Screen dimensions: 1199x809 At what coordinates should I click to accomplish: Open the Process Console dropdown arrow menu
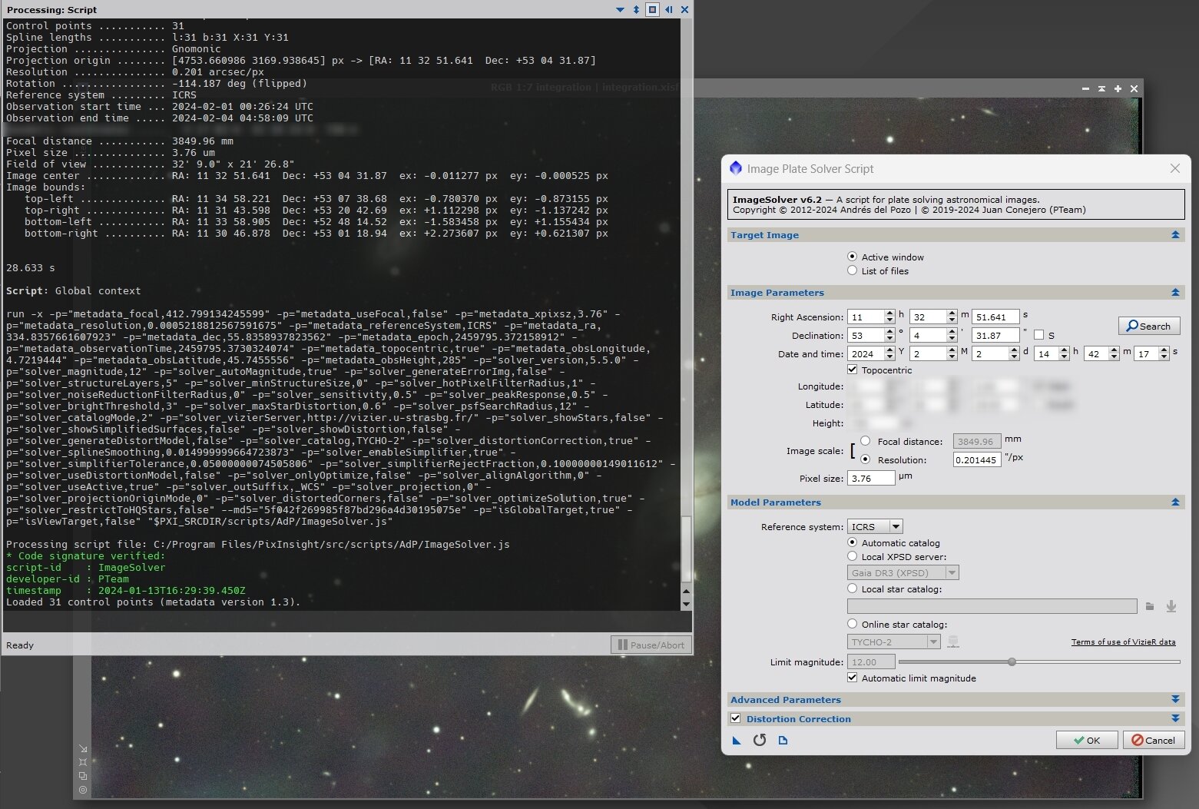pyautogui.click(x=620, y=10)
